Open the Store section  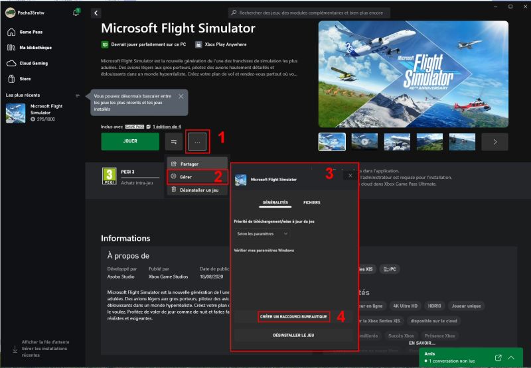[25, 79]
